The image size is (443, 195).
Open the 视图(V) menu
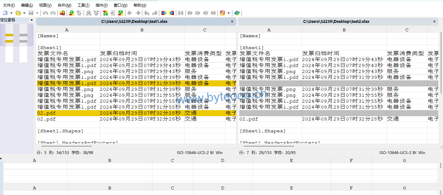(45, 5)
